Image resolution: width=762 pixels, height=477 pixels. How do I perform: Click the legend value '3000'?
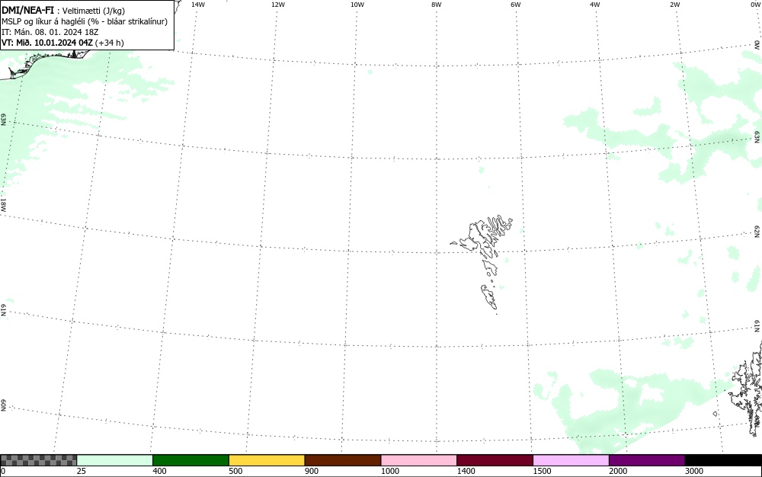click(x=694, y=471)
